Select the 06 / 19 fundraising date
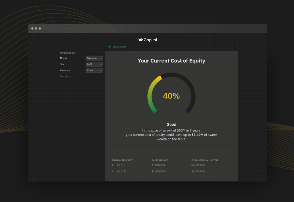This screenshot has width=294, height=202. pyautogui.click(x=121, y=171)
